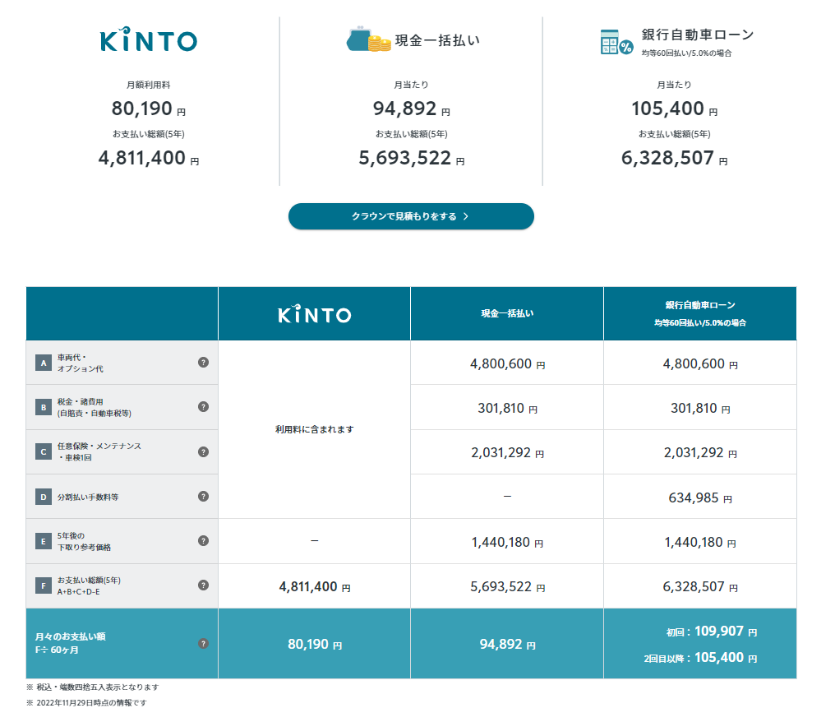Click the F badge in table
This screenshot has height=708, width=835.
pyautogui.click(x=43, y=585)
